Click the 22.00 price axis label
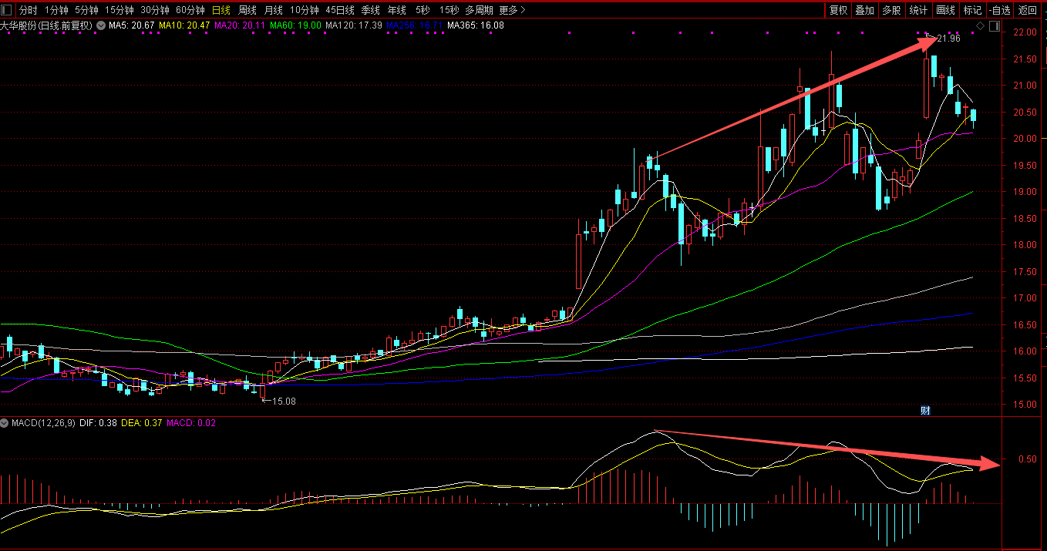Screen dimensions: 1047x551 pyautogui.click(x=1025, y=32)
